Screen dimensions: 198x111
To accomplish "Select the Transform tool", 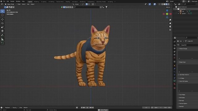I will point(2,31).
